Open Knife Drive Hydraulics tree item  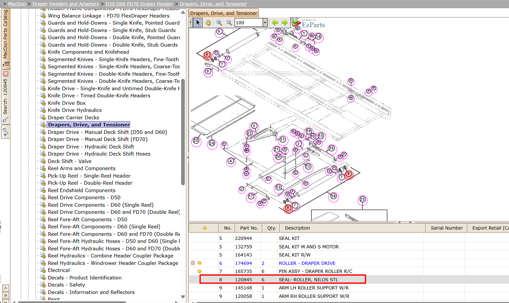75,110
